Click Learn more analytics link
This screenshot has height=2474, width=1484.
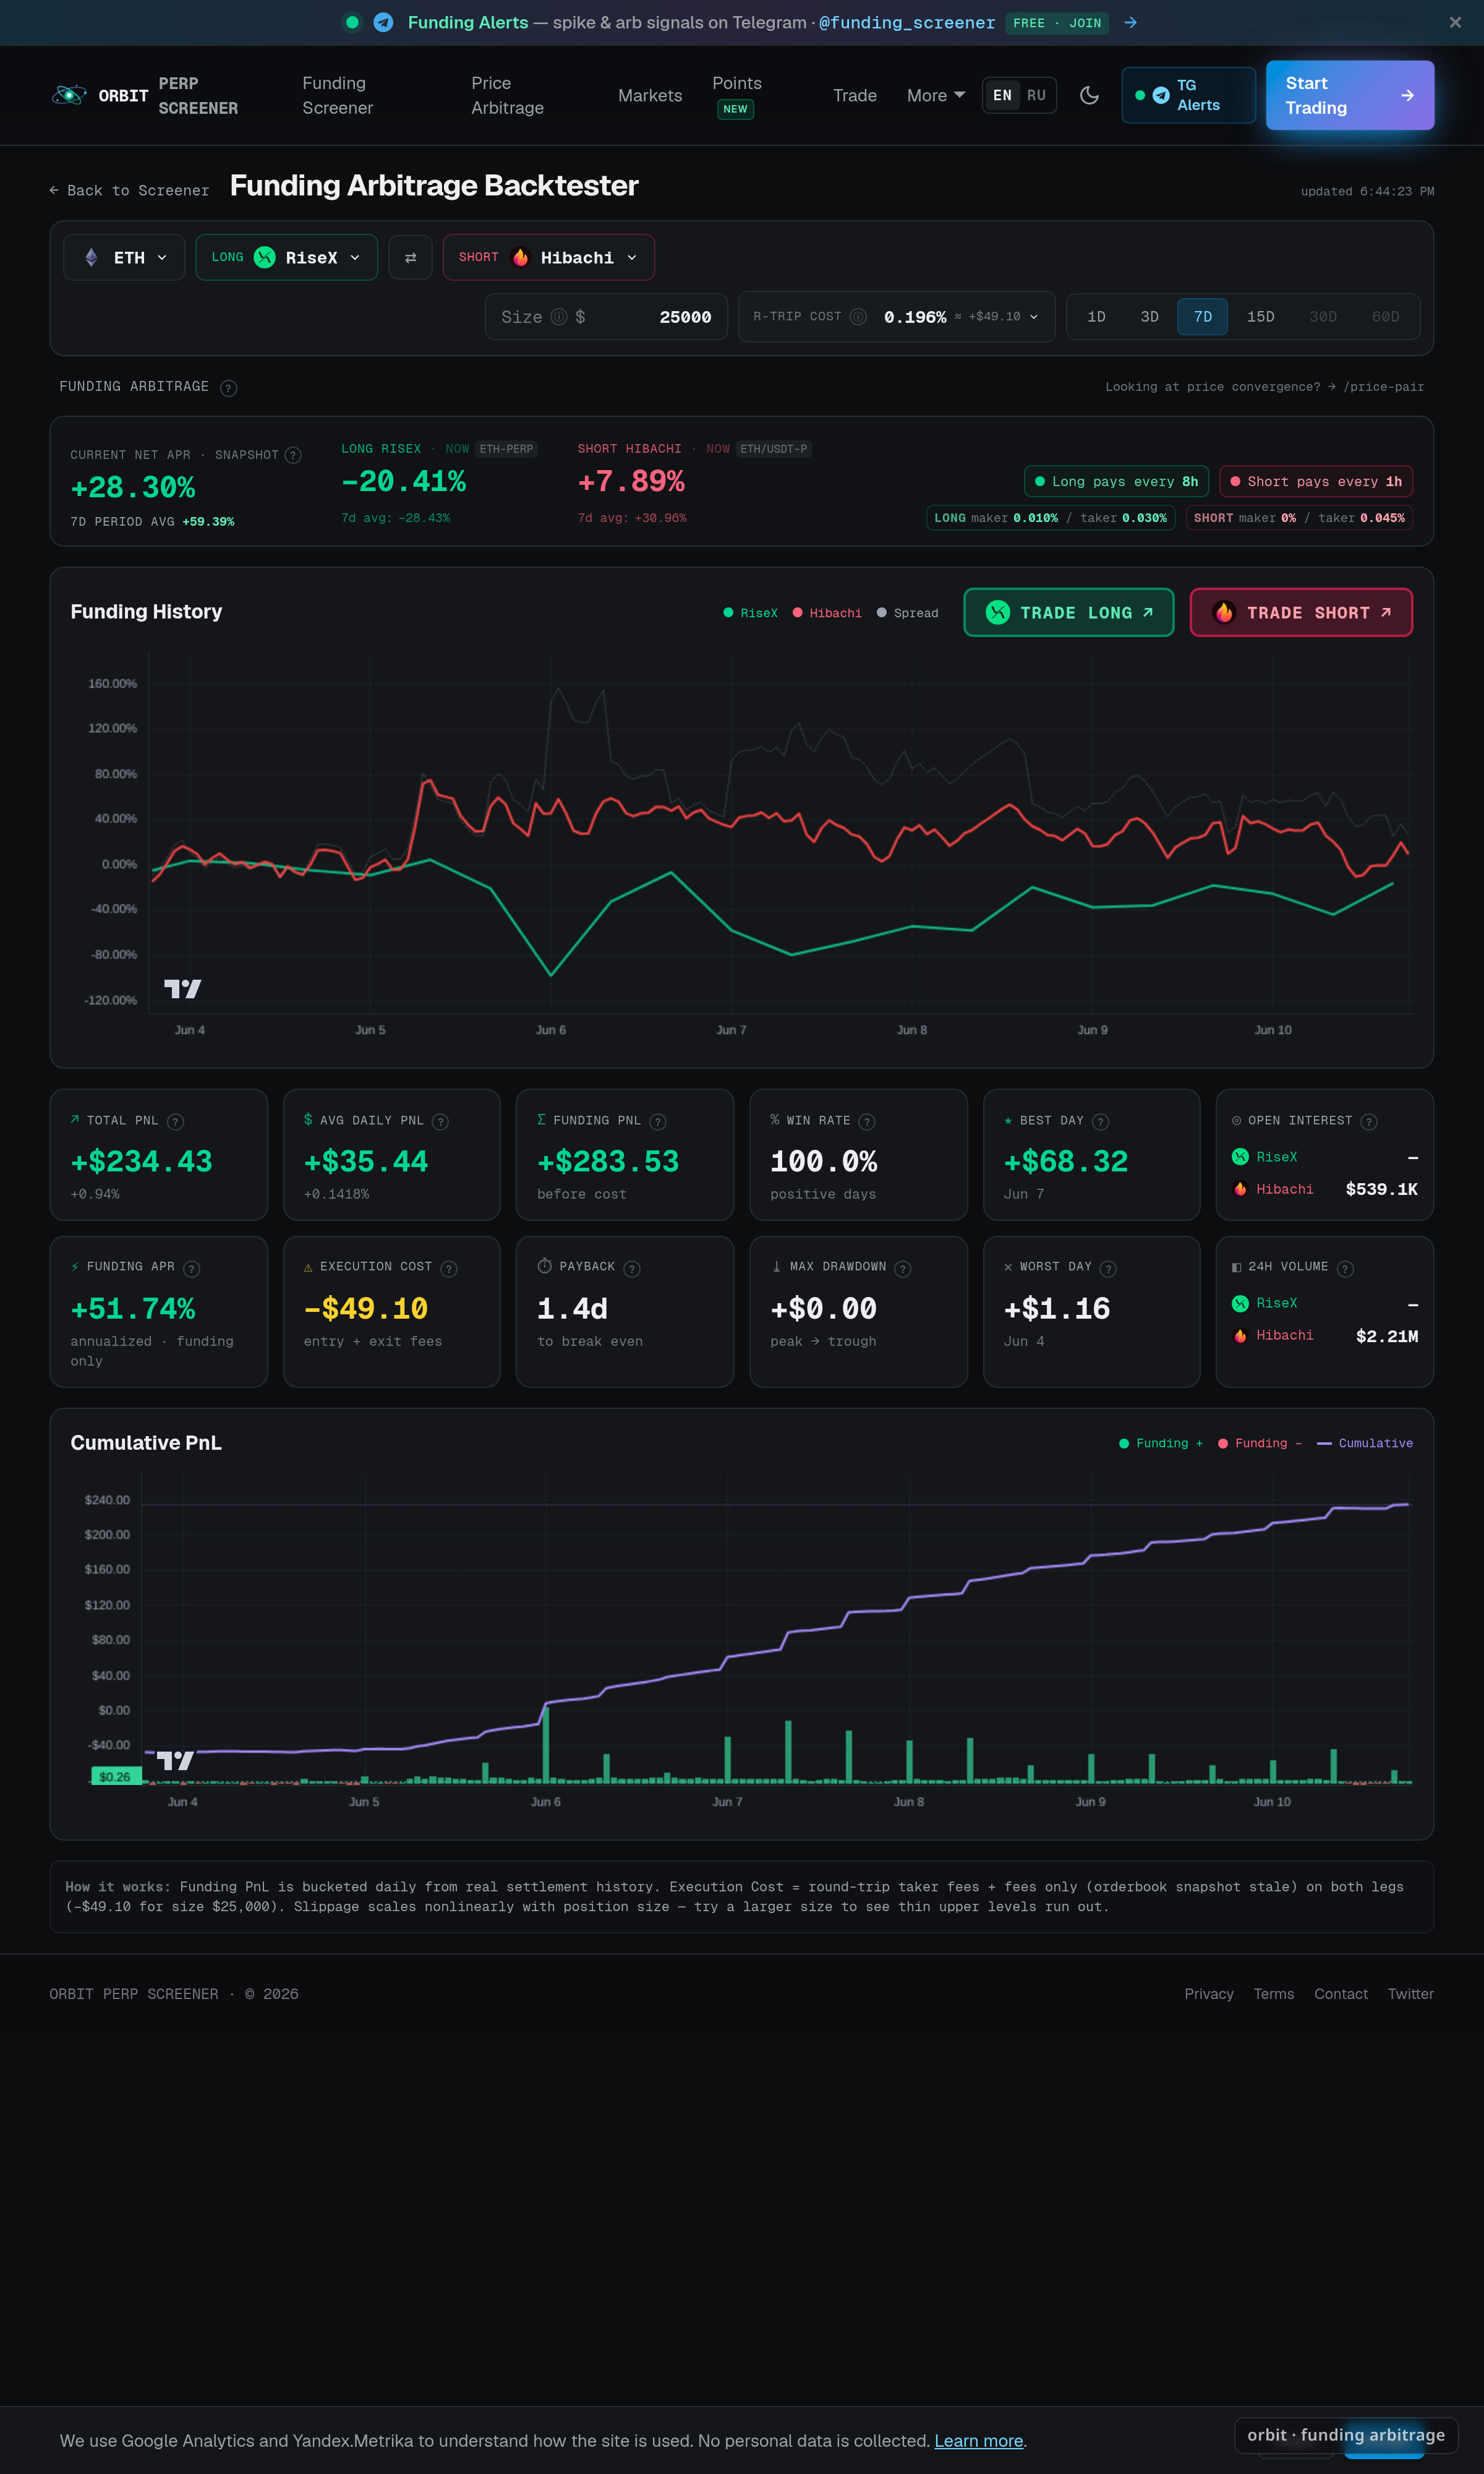pos(978,2441)
